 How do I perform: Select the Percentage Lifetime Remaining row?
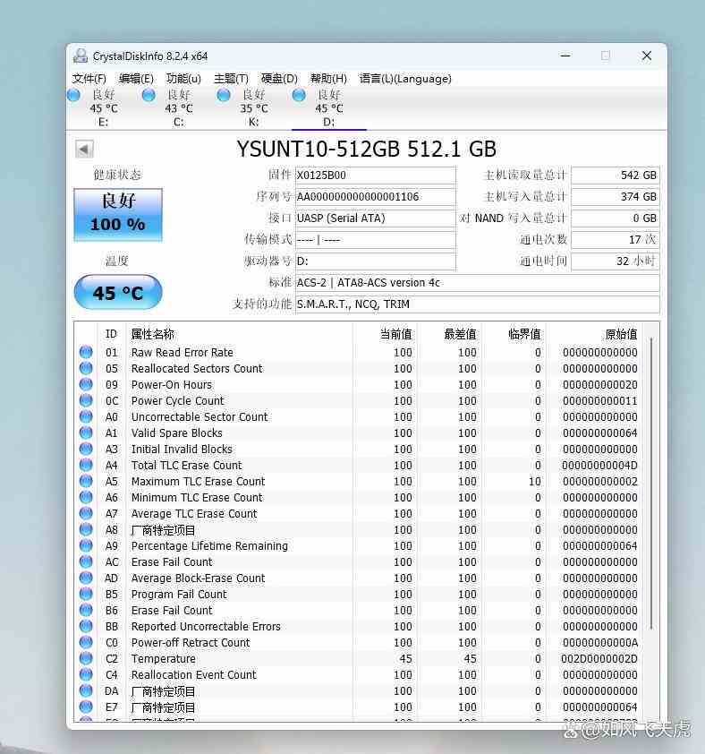[x=209, y=546]
